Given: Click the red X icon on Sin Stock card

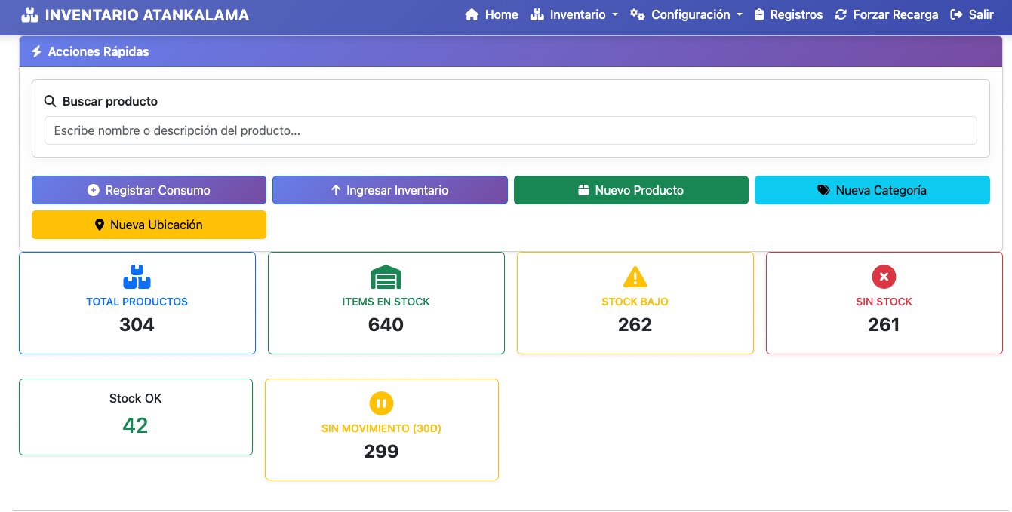Looking at the screenshot, I should click(x=884, y=277).
